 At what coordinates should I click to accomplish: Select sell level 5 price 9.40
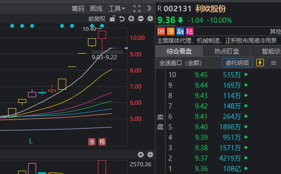[x=201, y=127]
